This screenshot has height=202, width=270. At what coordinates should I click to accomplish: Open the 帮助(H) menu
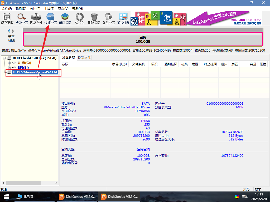(x=78, y=9)
